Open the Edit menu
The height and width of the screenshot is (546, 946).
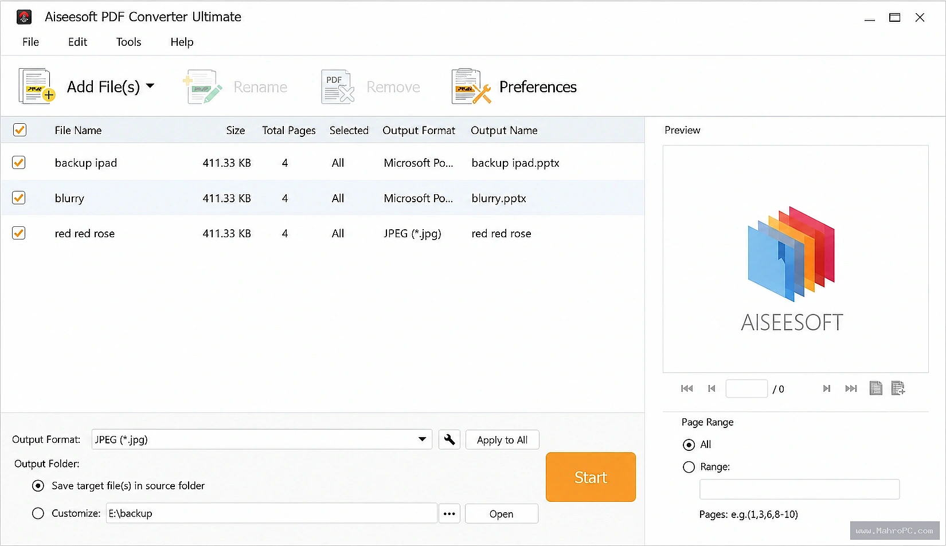[x=77, y=42]
